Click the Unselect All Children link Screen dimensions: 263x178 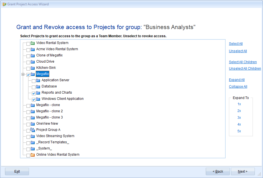(x=245, y=69)
